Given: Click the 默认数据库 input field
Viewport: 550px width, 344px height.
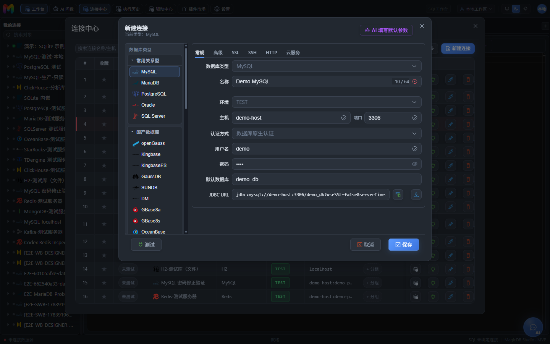Looking at the screenshot, I should [x=327, y=179].
